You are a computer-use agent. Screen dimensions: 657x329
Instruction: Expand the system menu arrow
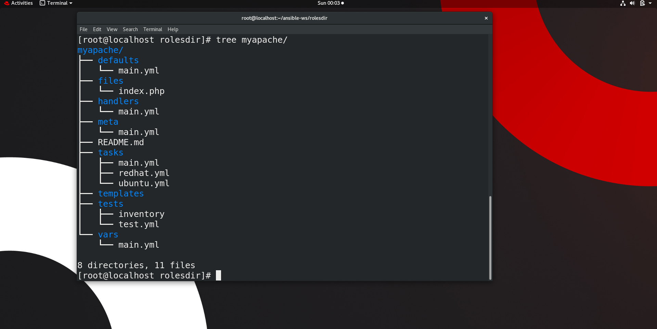tap(650, 3)
